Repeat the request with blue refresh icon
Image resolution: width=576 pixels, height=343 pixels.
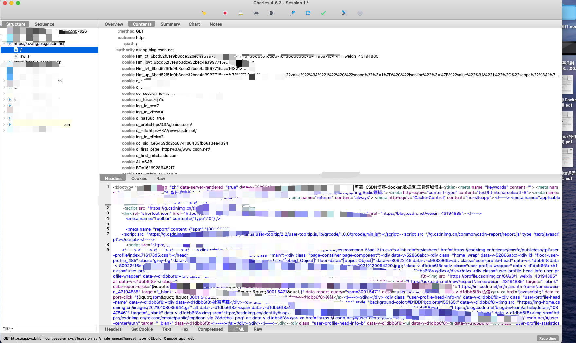click(308, 13)
